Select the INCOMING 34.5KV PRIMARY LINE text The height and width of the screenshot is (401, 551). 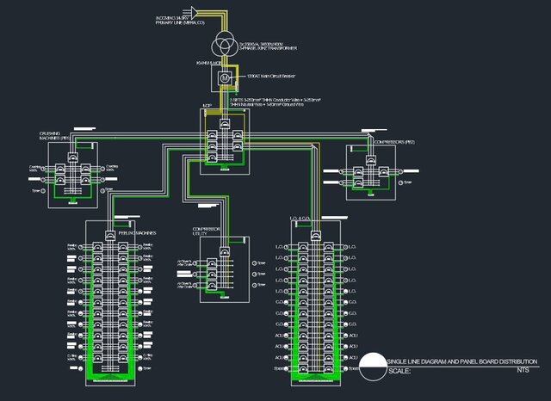pos(180,20)
